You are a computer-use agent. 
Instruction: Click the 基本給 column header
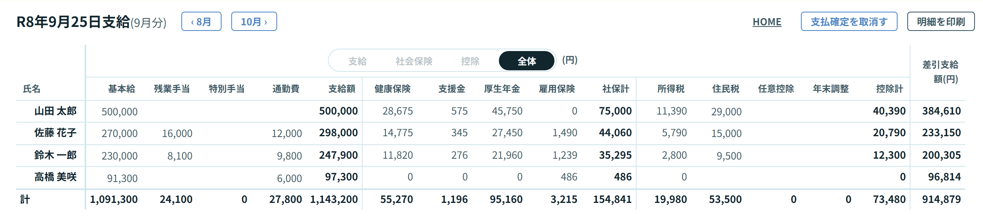pos(122,89)
